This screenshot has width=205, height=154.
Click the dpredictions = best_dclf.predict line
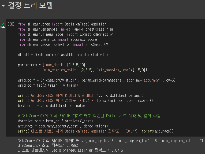(55, 121)
